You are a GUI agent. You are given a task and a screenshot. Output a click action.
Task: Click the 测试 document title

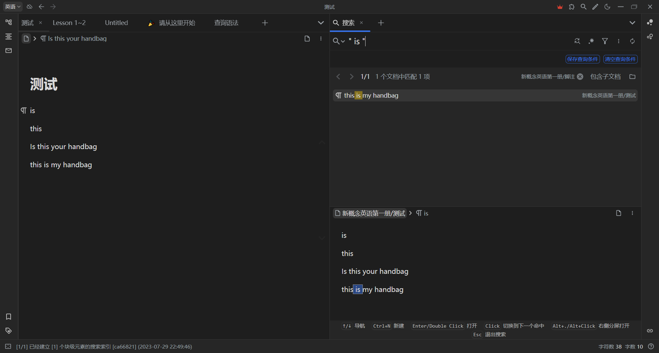click(x=44, y=84)
